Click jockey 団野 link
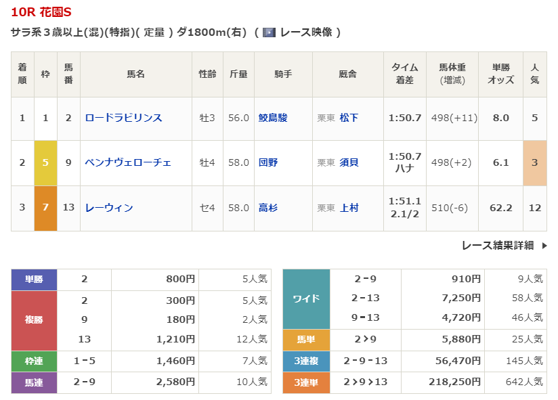 pos(268,162)
